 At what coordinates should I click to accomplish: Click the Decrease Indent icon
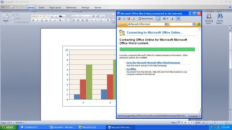(x=94, y=16)
